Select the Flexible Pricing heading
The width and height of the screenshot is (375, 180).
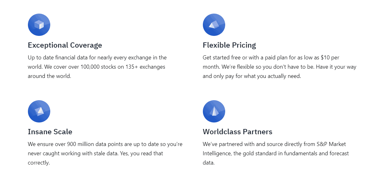229,45
